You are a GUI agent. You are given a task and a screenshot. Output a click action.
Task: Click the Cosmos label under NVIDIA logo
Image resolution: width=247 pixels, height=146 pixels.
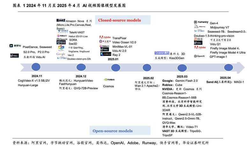108,86
